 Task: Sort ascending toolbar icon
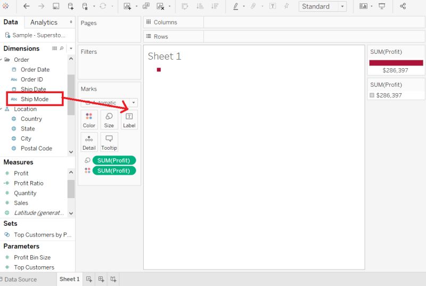[x=200, y=6]
